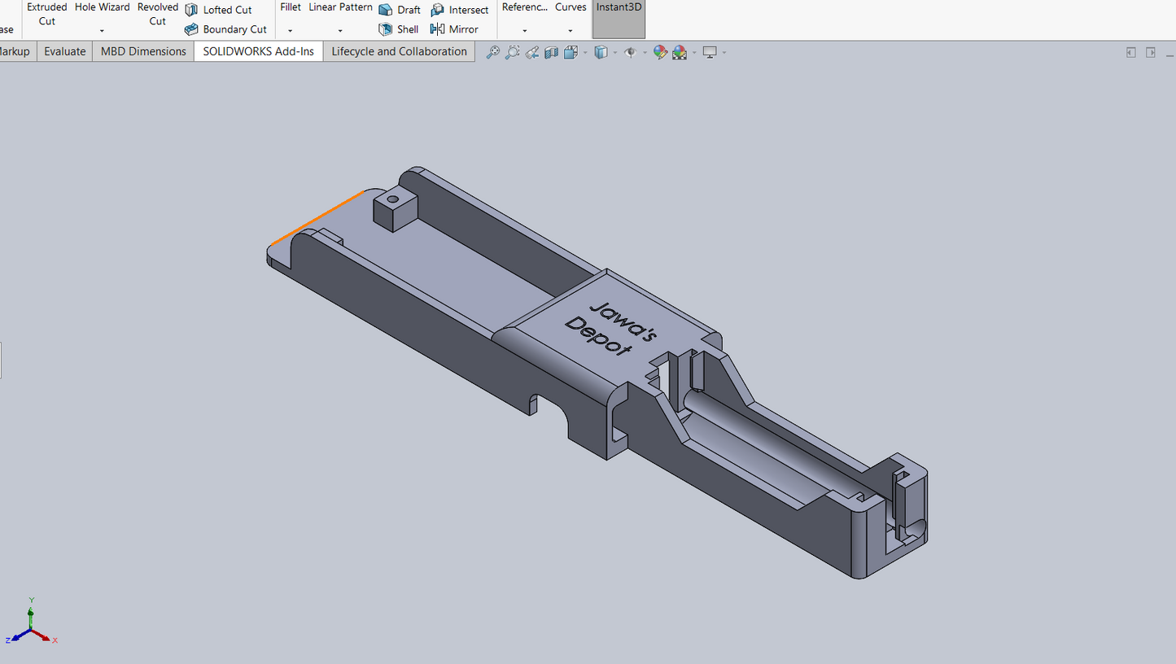The height and width of the screenshot is (664, 1176).
Task: Click the Zoom to Fit icon
Action: [492, 52]
